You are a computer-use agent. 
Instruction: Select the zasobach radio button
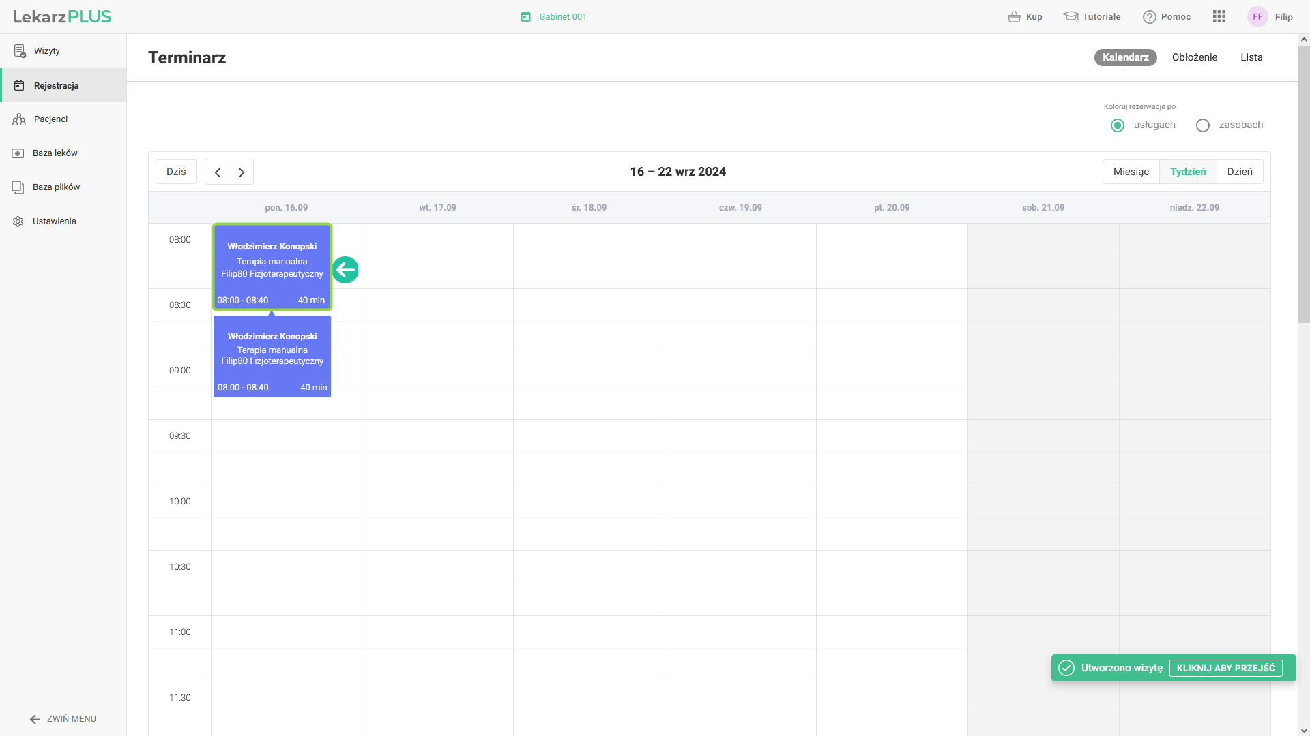pyautogui.click(x=1203, y=125)
